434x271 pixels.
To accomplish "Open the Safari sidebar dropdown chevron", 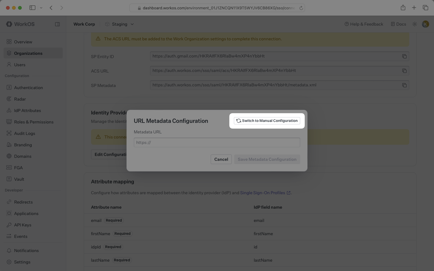I will coord(41,8).
